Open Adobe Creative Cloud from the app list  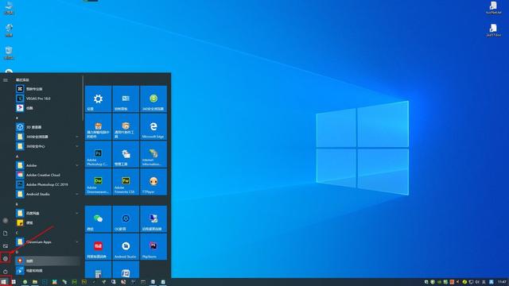tap(48, 175)
